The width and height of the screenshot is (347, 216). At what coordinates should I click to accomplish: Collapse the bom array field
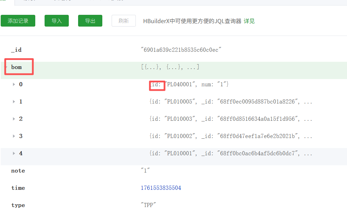coord(7,67)
